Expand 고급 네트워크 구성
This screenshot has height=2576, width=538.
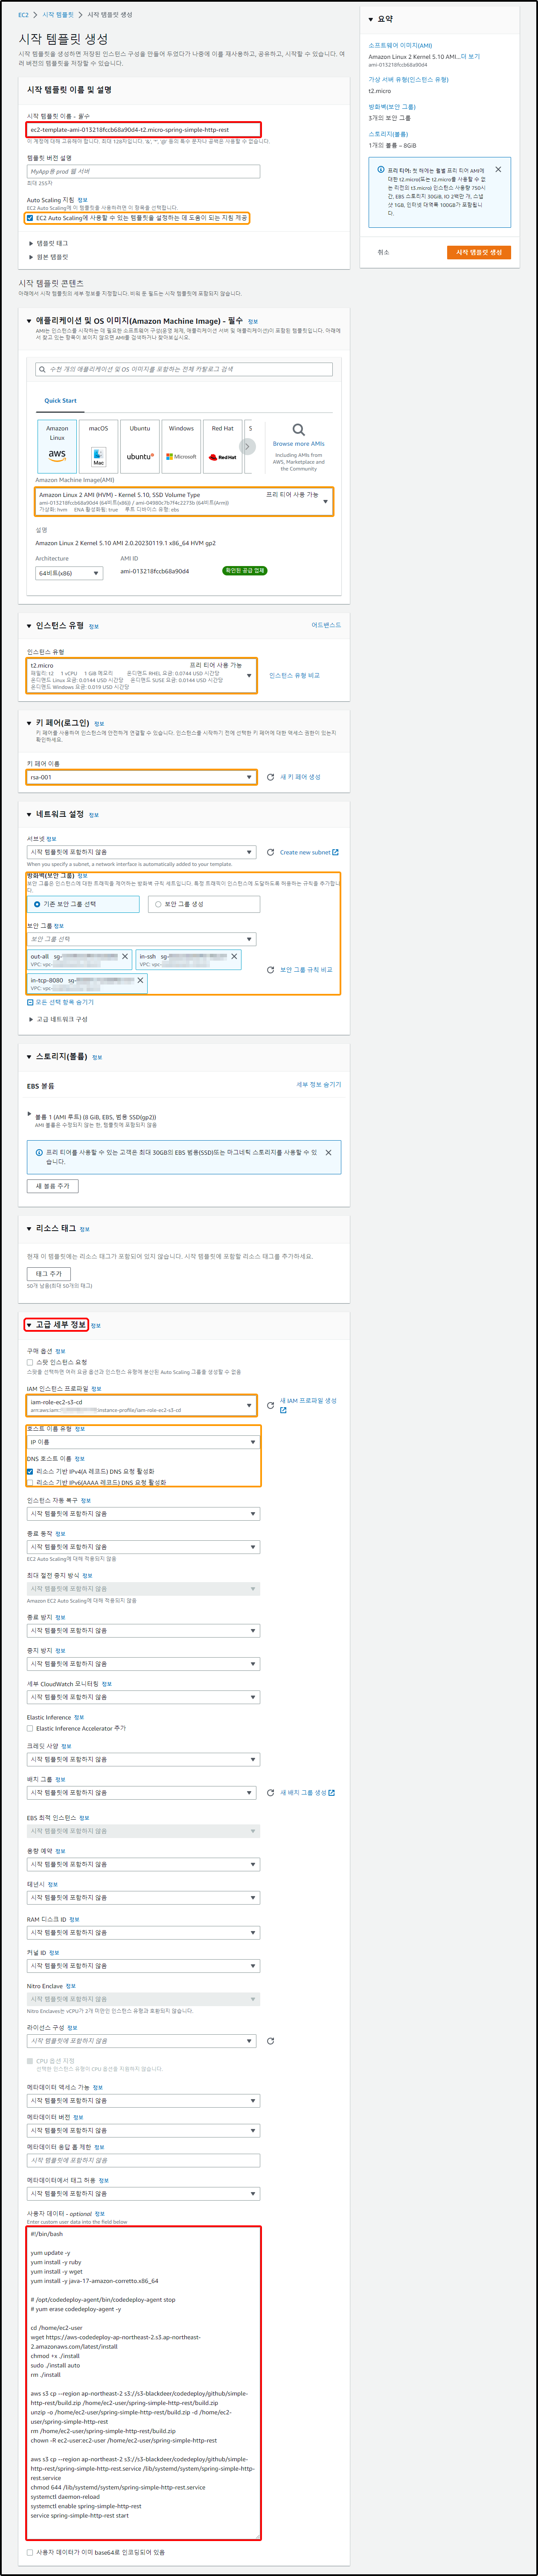58,1020
